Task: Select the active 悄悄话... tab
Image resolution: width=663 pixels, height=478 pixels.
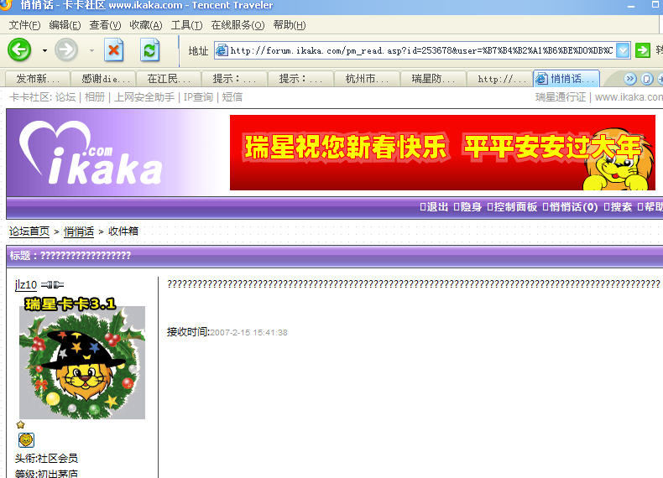Action: pos(566,79)
